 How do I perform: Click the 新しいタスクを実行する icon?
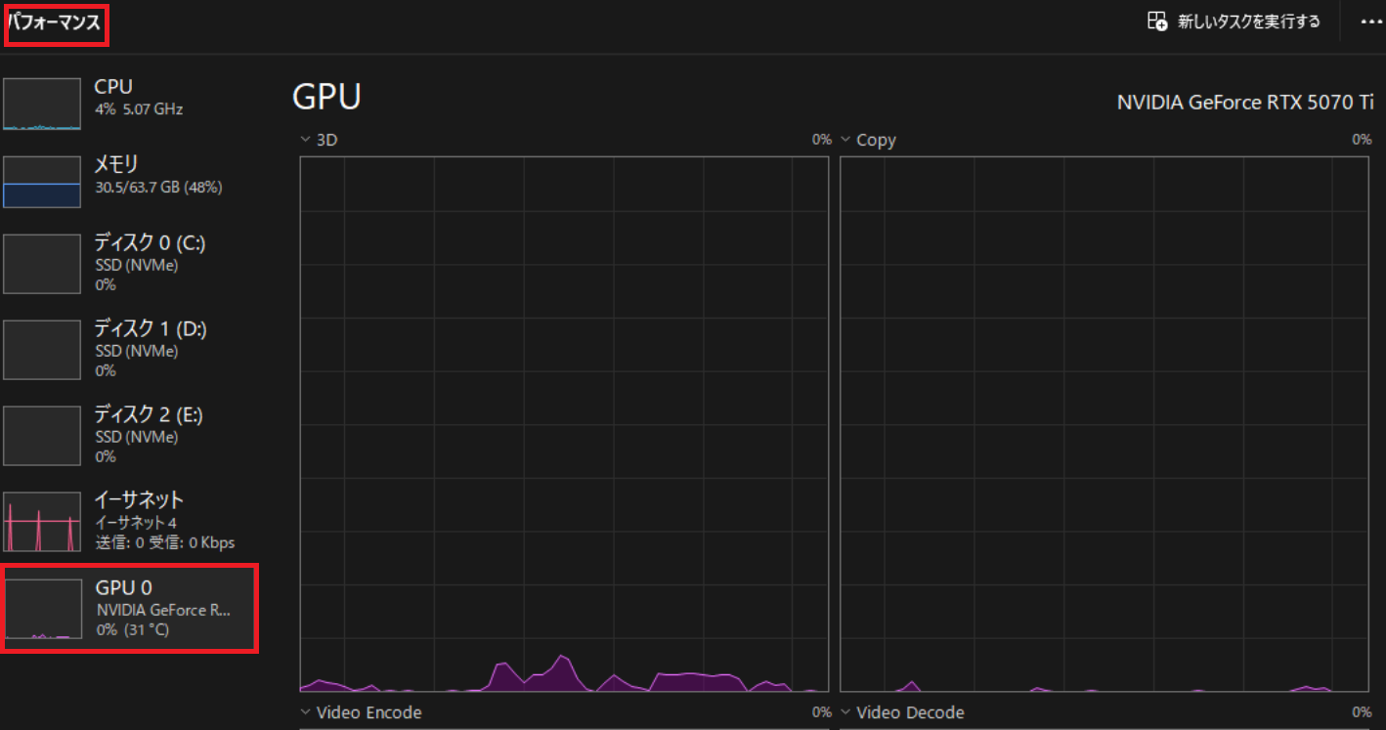(1157, 21)
